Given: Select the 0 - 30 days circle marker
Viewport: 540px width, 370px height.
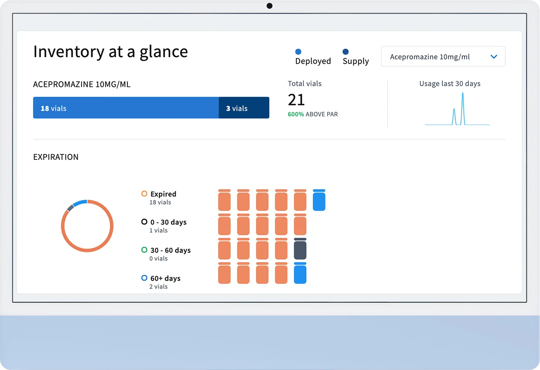Looking at the screenshot, I should click(144, 222).
